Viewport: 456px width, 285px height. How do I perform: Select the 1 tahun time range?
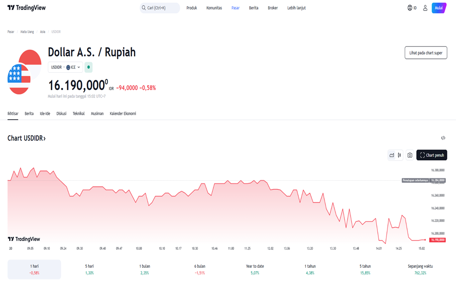(310, 269)
